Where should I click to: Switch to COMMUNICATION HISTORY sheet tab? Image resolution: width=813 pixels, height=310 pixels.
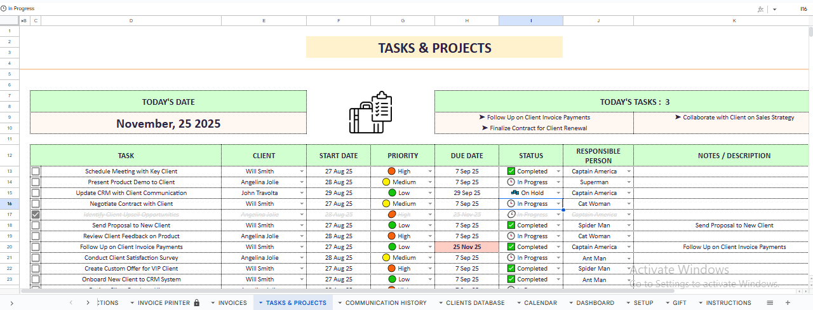tap(386, 303)
